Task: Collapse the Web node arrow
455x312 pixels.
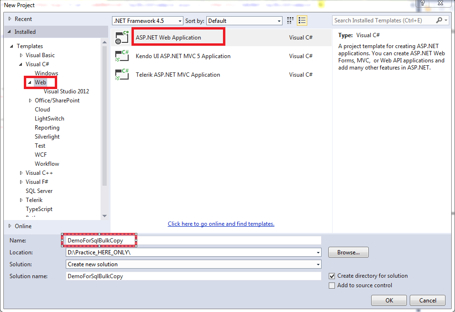Action: [30, 82]
